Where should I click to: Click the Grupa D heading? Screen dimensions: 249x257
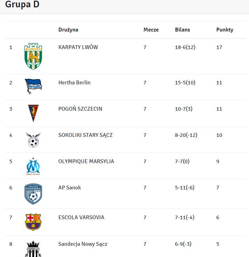(22, 5)
